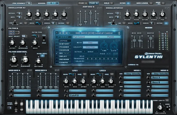This screenshot has height=115, width=177.
Task: Adjust Oscillator B2 Pan knob
Action: (162, 15)
